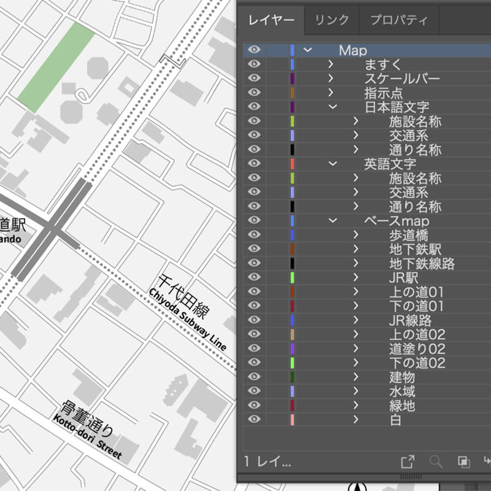Screen dimensions: 491x491
Task: Click the Map layer's blue color bar
Action: [x=292, y=50]
